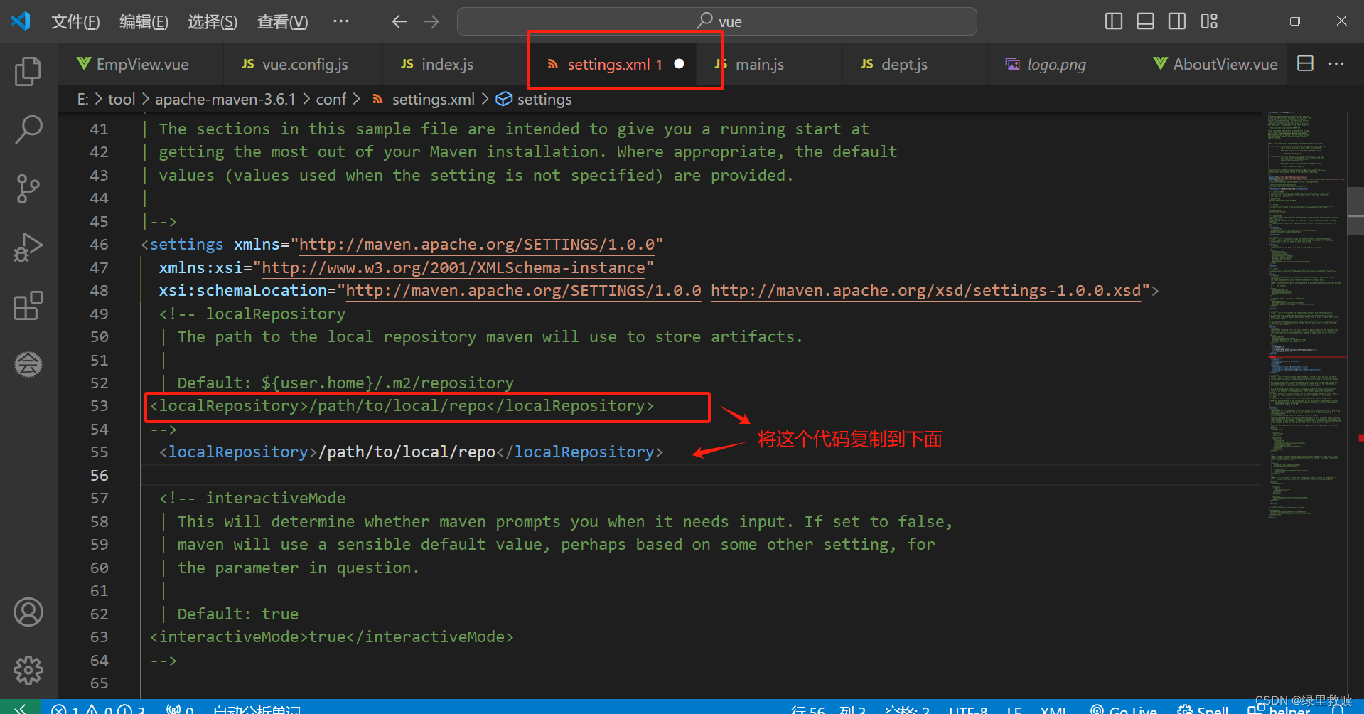The image size is (1364, 714).
Task: Toggle the secondary sidebar visibility
Action: coord(1177,21)
